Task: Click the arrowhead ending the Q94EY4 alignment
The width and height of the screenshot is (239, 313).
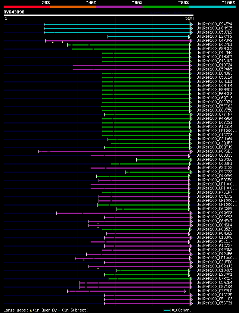Action: point(192,24)
